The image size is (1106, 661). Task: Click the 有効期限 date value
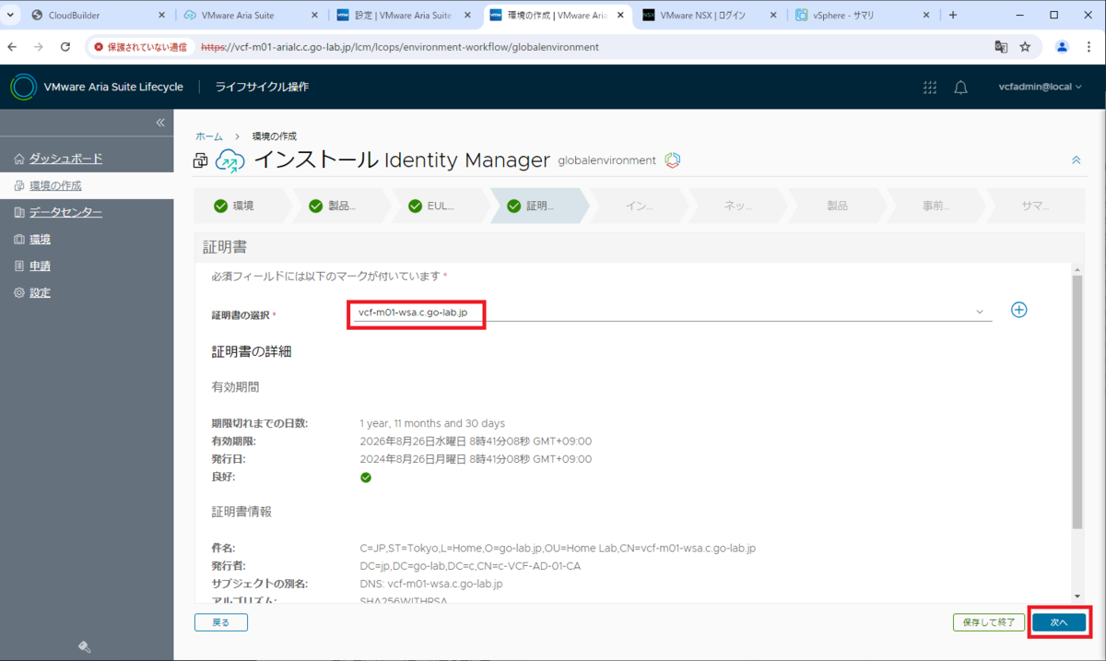coord(476,442)
